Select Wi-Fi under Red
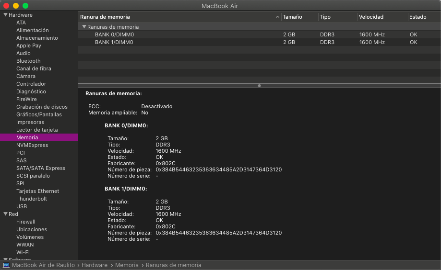 pos(23,252)
